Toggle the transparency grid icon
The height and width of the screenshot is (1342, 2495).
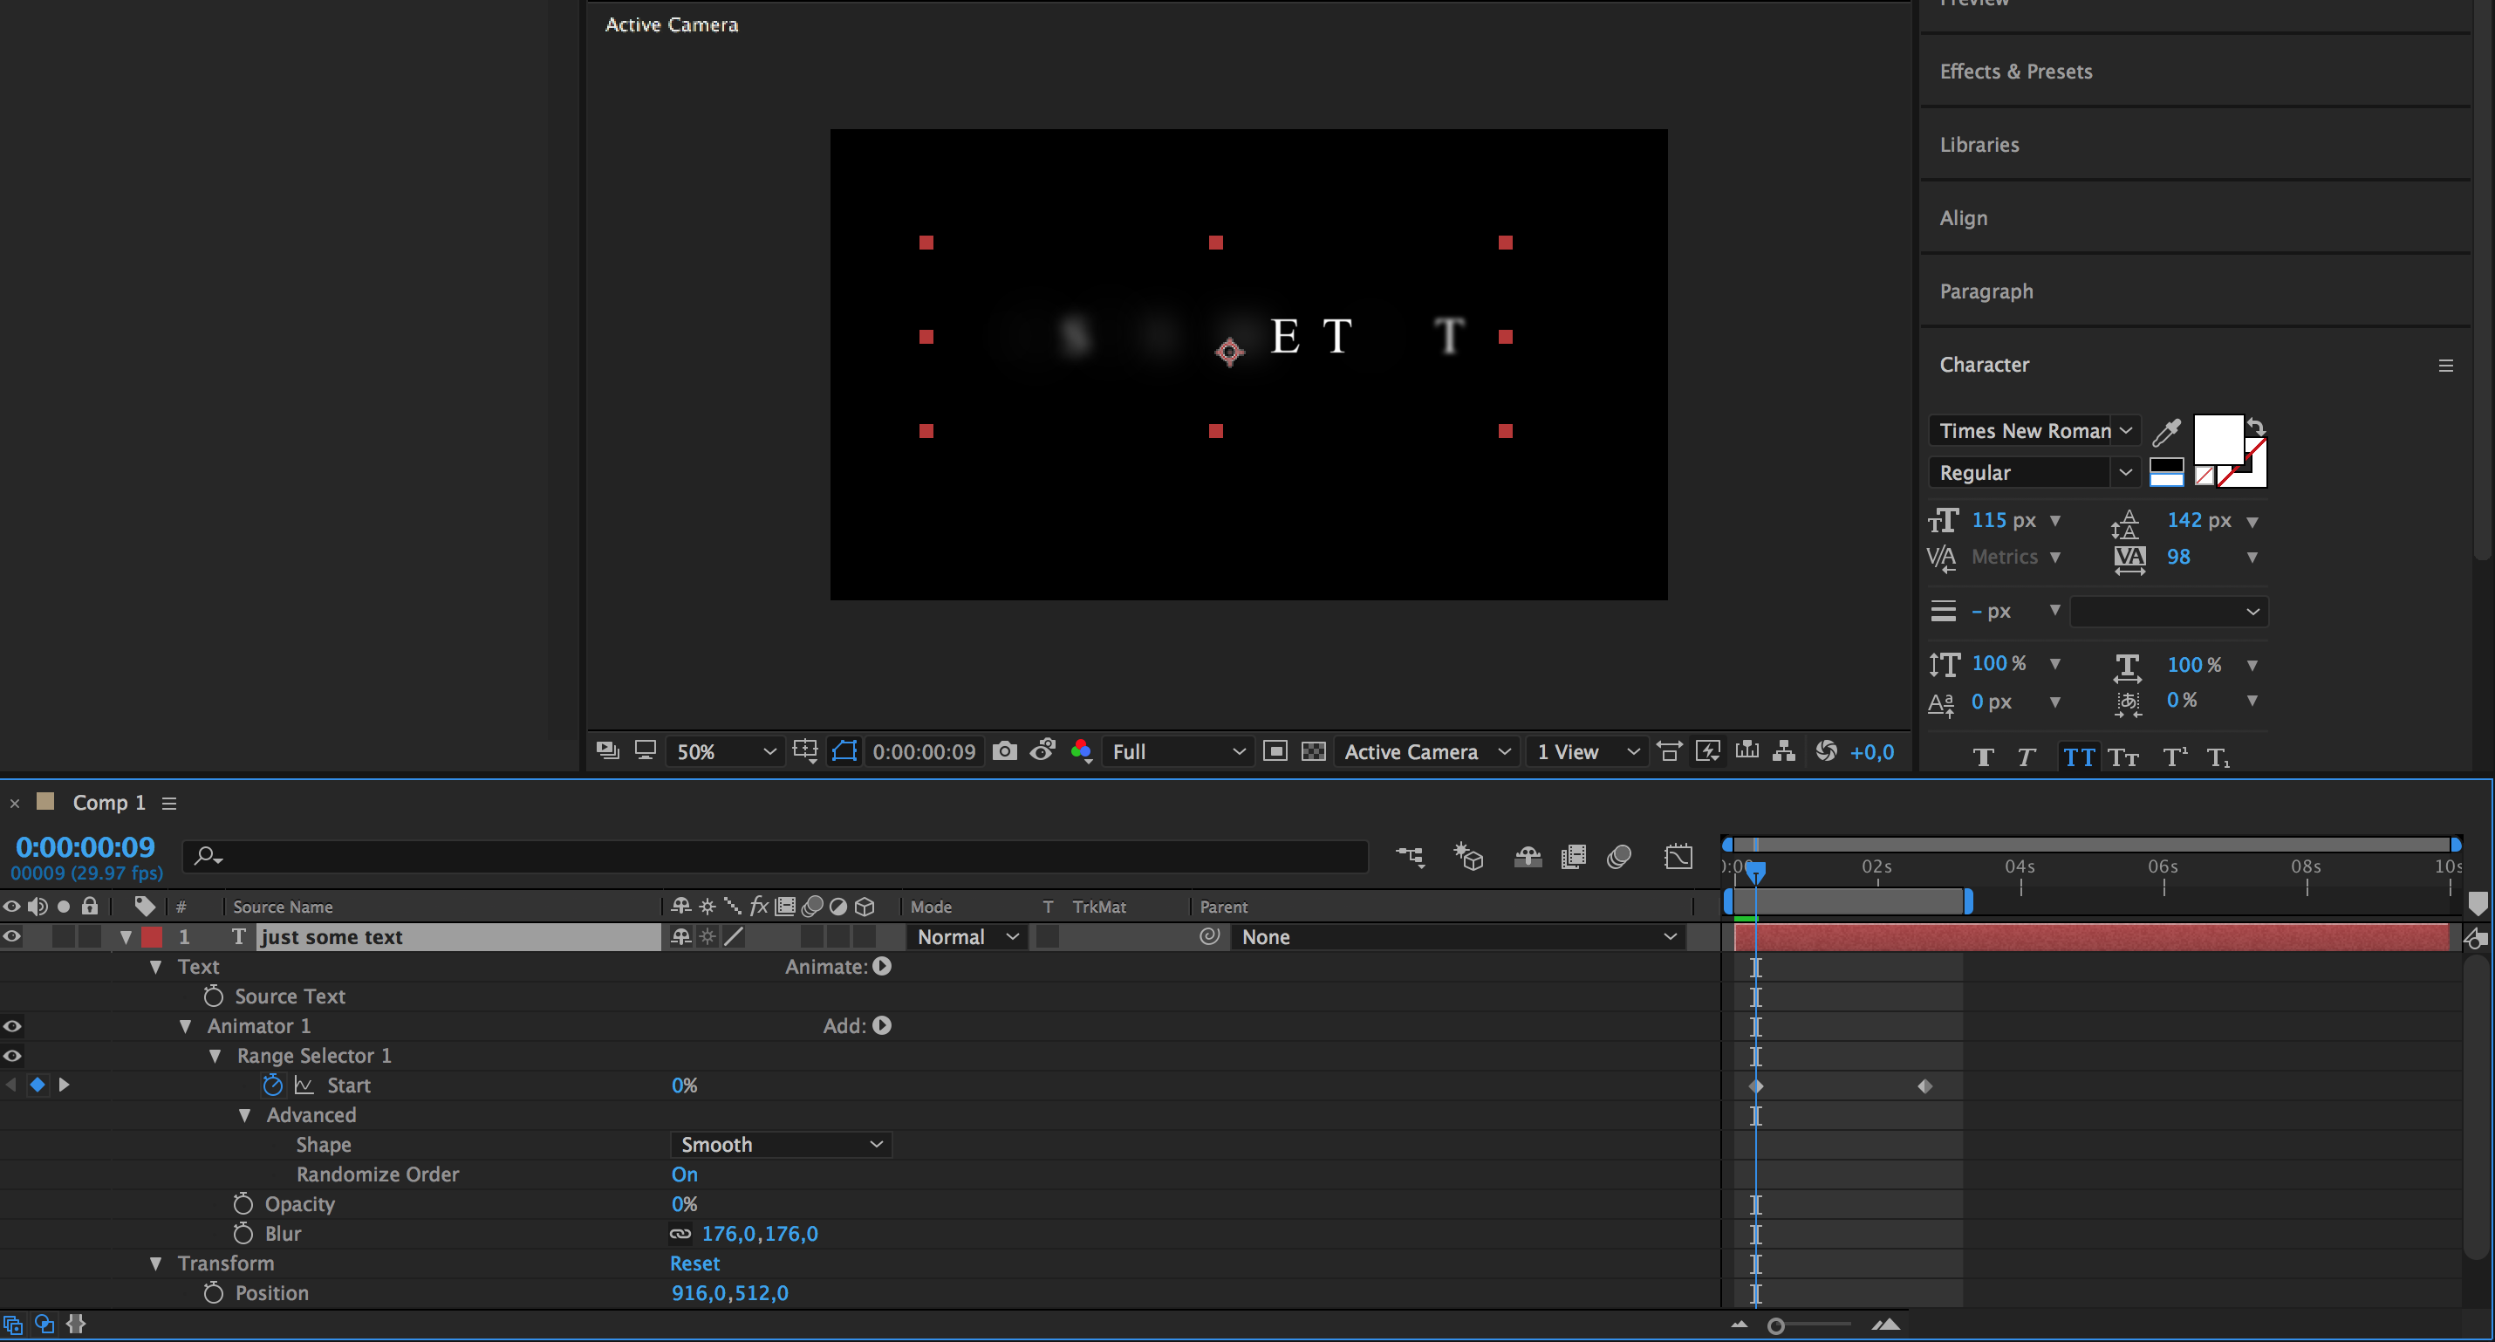(x=1313, y=751)
